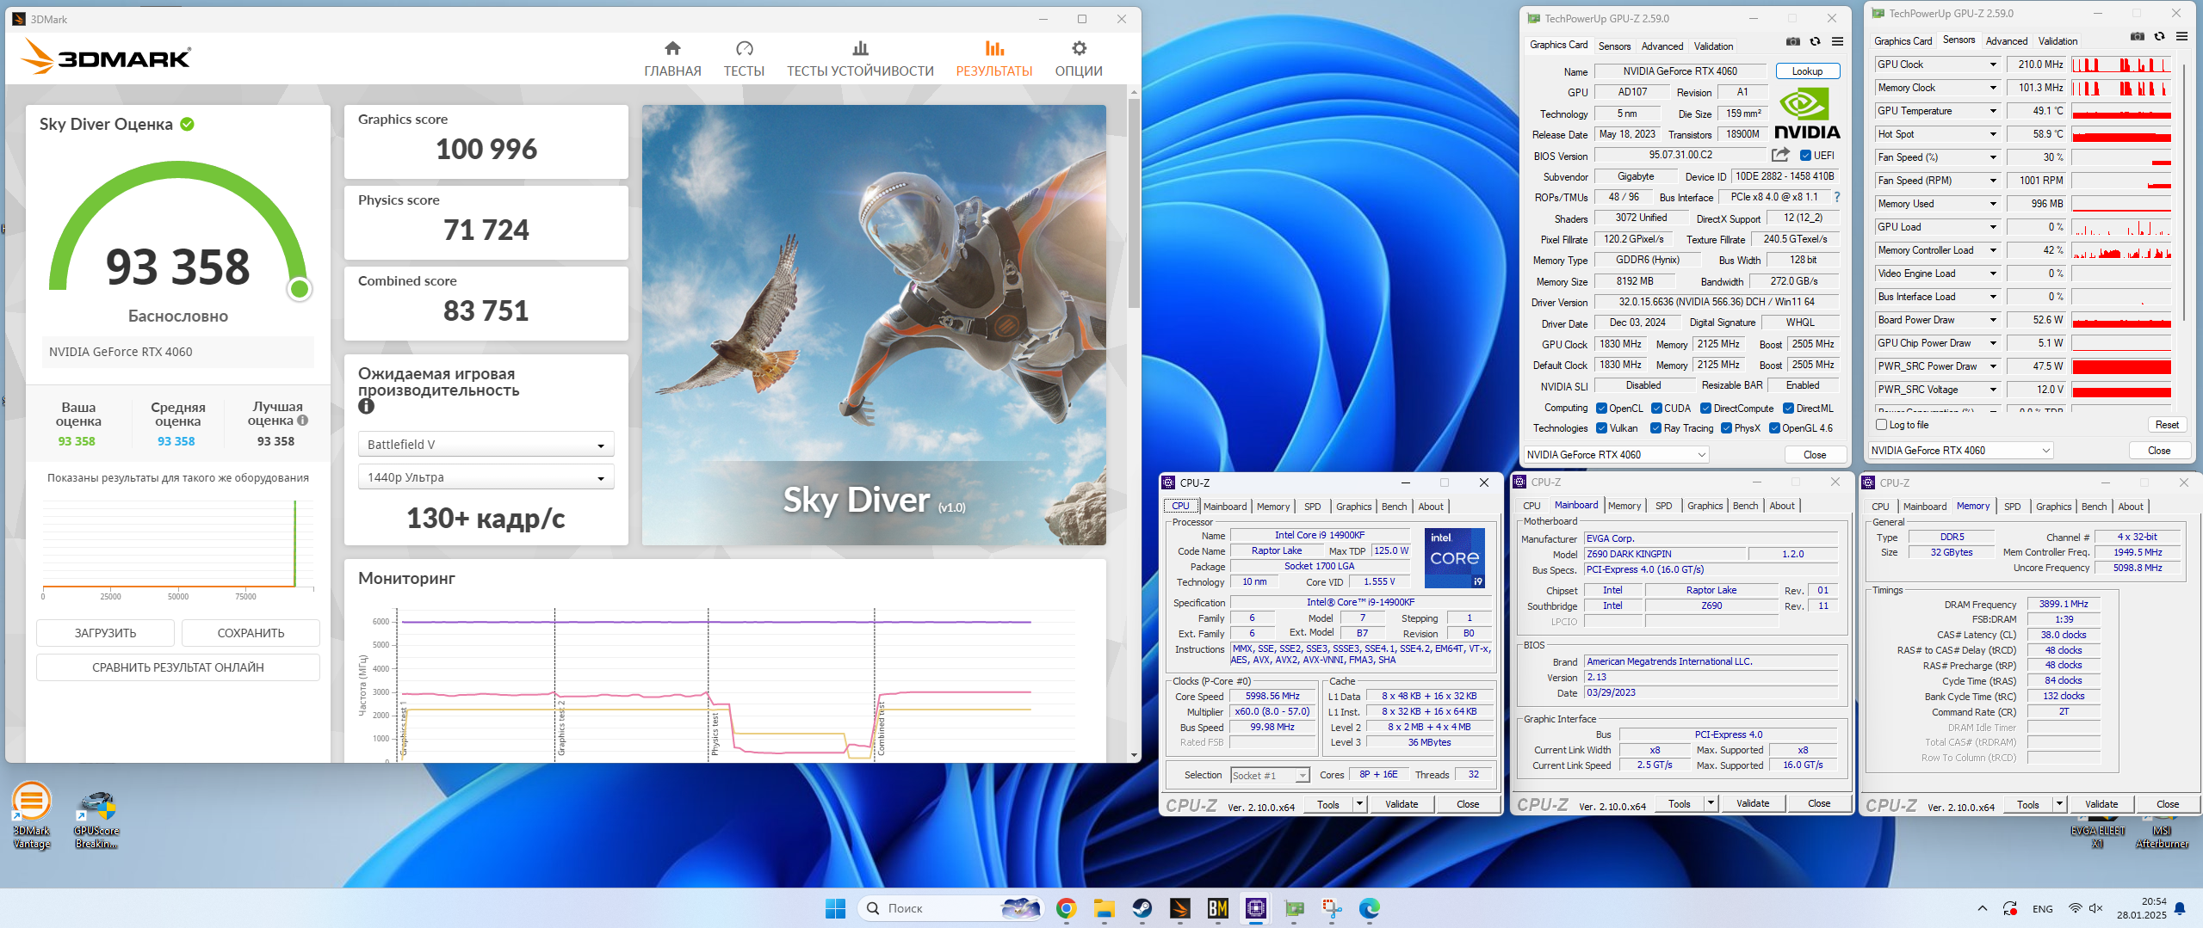The height and width of the screenshot is (928, 2203).
Task: Toggle the PhysX checkbox in GPU-Z
Action: coord(1726,428)
